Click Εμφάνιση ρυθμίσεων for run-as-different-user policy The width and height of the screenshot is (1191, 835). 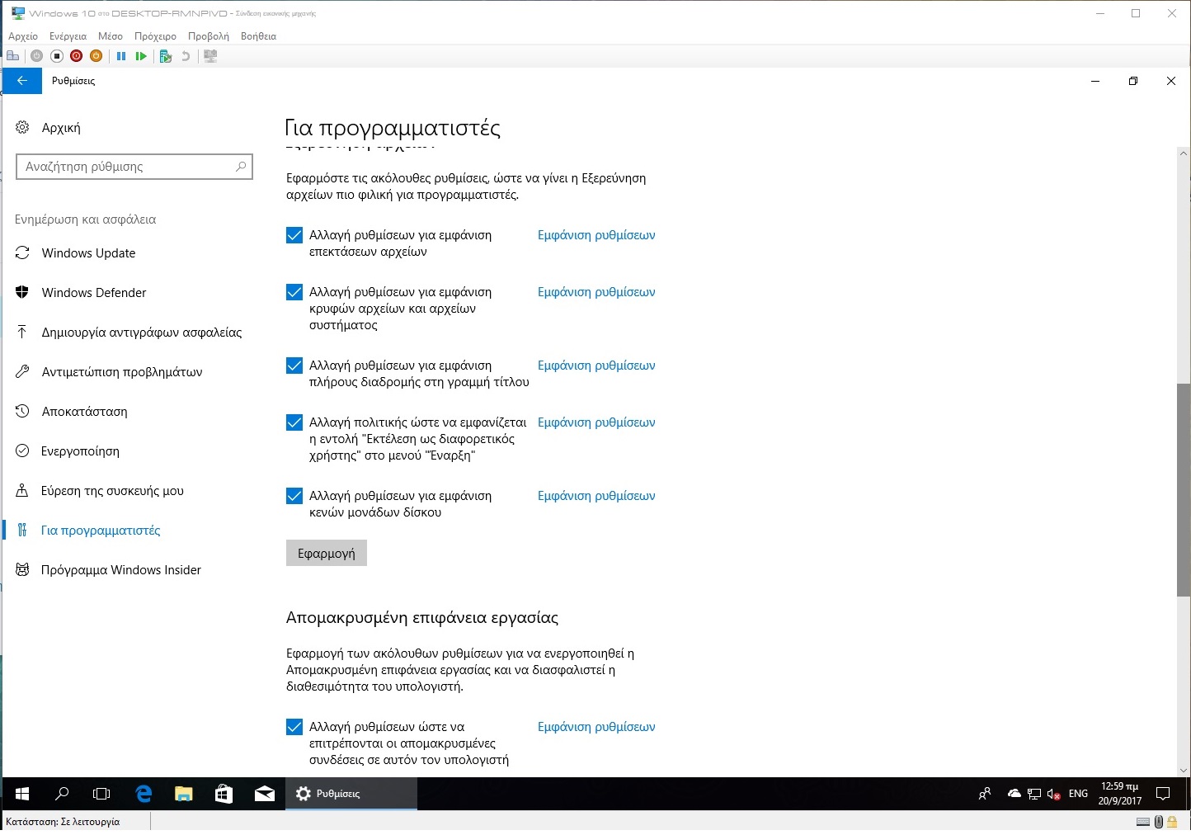596,422
